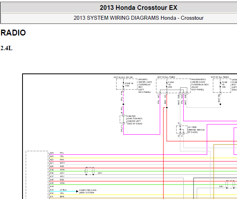
Task: Click connector pin label "A16"
Action: click(52, 180)
